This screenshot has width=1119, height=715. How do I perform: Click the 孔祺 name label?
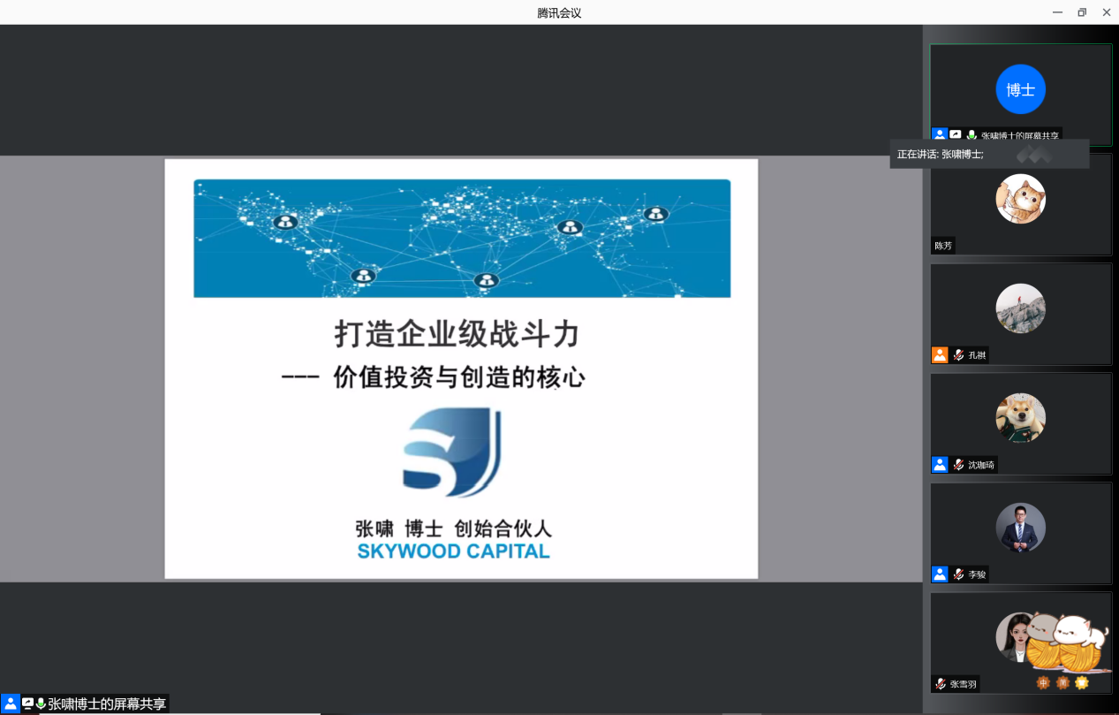click(x=977, y=355)
